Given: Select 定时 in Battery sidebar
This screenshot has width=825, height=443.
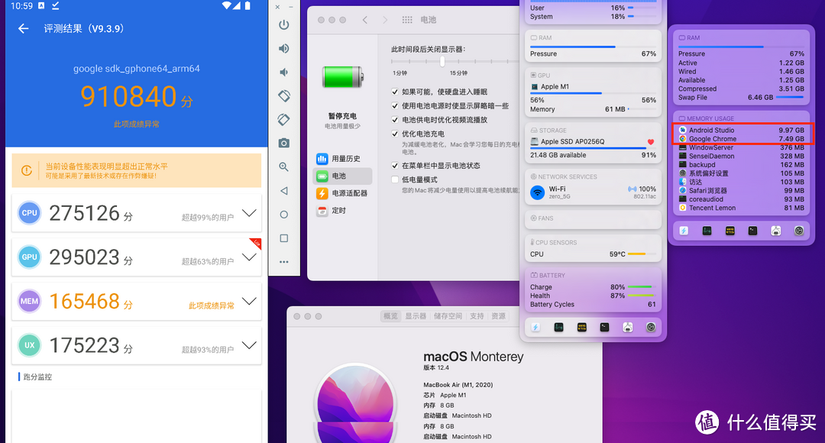Looking at the screenshot, I should click(343, 211).
